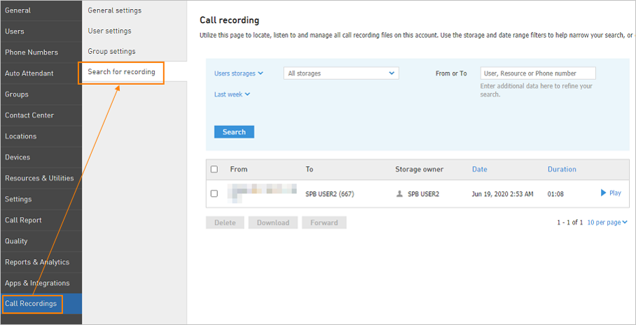636x325 pixels.
Task: Open Reports & Analytics section
Action: tap(41, 262)
